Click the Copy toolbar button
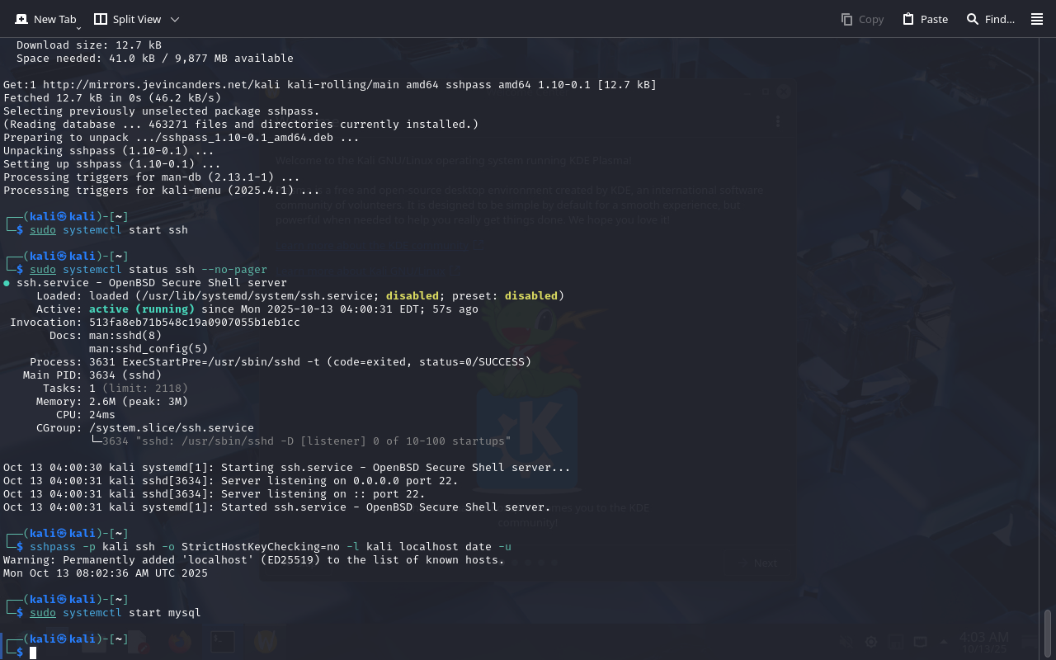 pos(862,19)
